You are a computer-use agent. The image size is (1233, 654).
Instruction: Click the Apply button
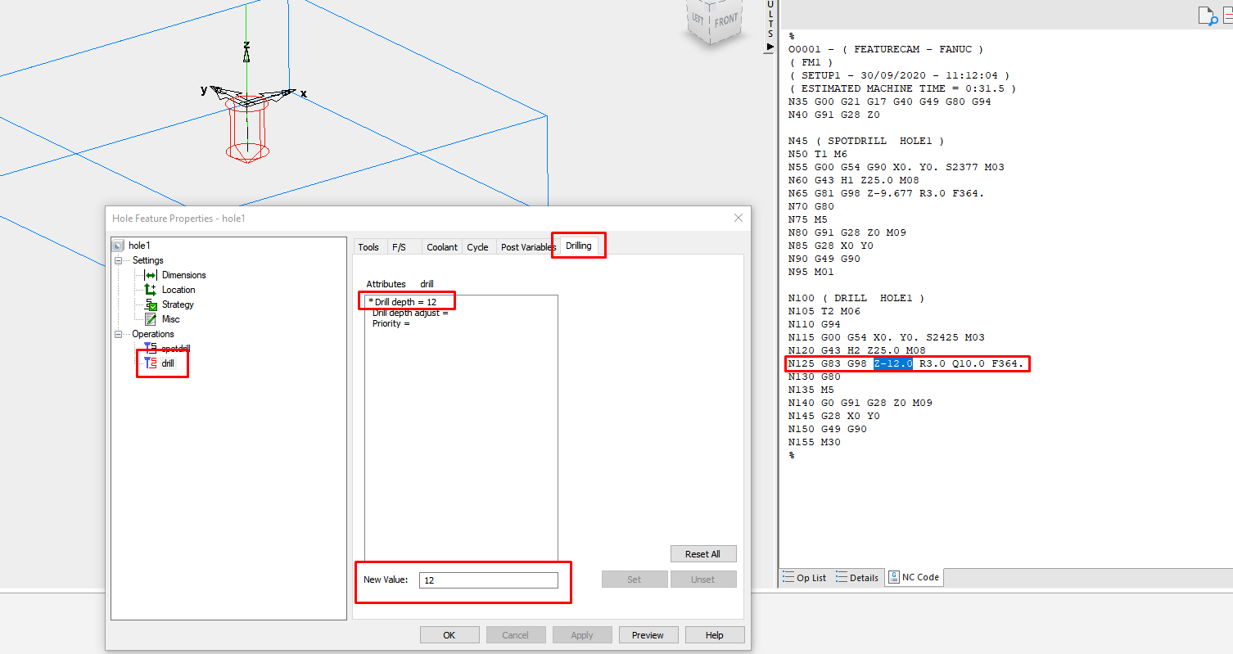tap(581, 634)
